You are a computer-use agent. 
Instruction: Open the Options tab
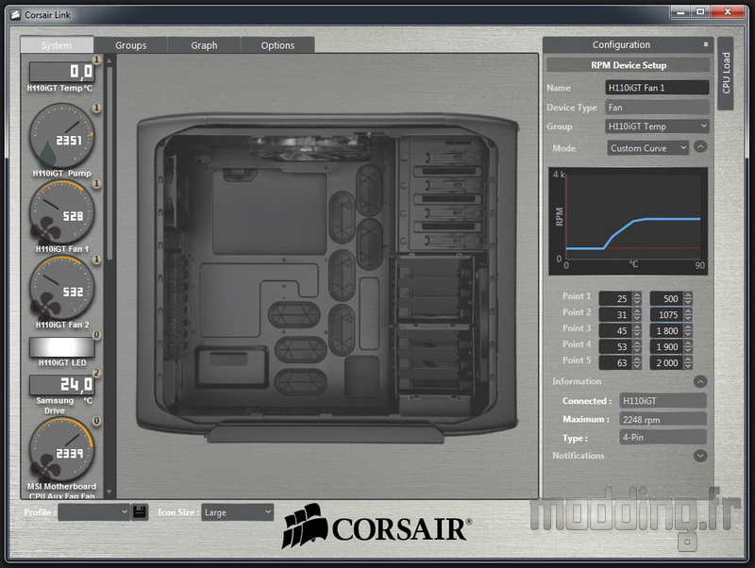click(277, 45)
